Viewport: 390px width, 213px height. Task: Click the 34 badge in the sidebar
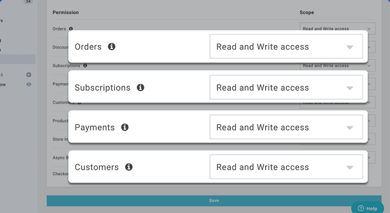[28, 2]
